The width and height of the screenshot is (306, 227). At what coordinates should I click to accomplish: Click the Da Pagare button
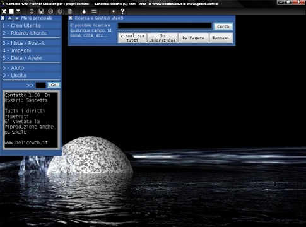(x=193, y=38)
